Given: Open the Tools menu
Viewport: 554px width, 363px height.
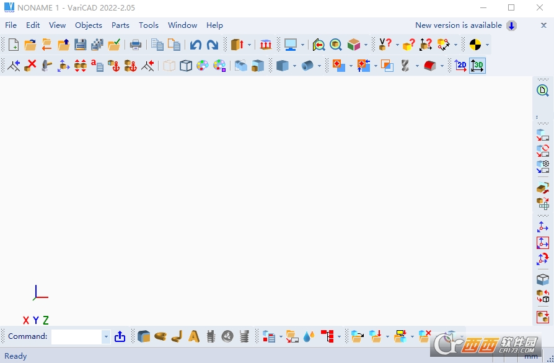Looking at the screenshot, I should (x=148, y=25).
